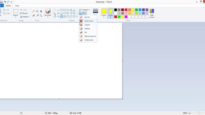Choose the Rectangle shape

[x=65, y=10]
